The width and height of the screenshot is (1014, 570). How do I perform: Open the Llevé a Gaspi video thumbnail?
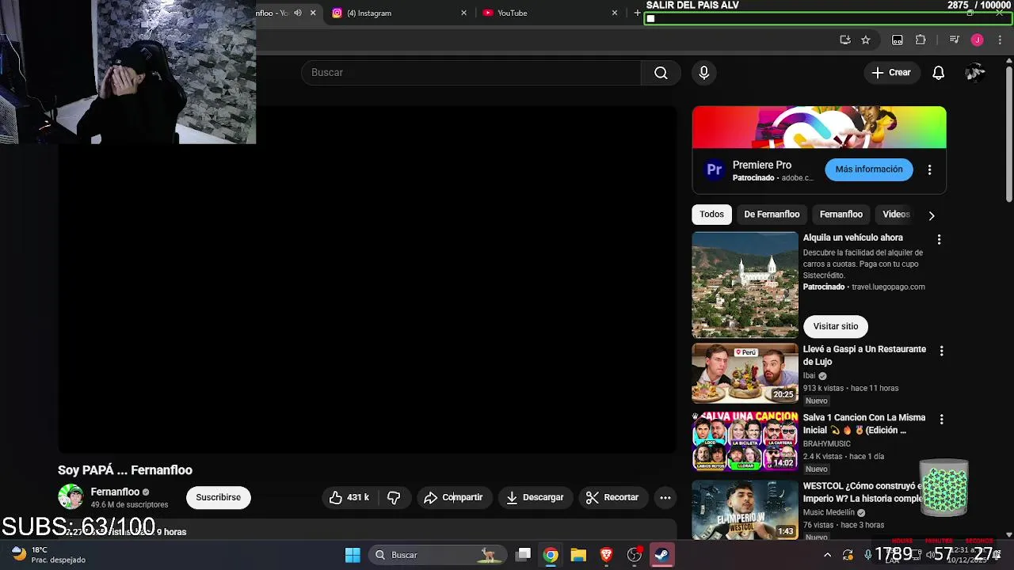coord(745,374)
